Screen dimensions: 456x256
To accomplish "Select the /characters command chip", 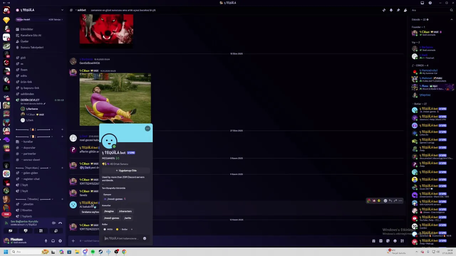I will click(125, 211).
